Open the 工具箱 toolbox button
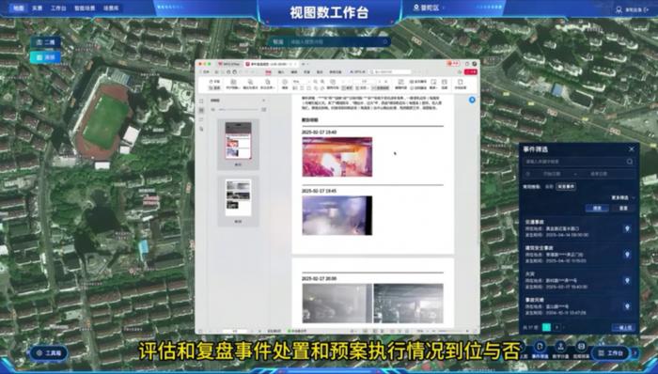This screenshot has height=374, width=658. click(x=49, y=353)
